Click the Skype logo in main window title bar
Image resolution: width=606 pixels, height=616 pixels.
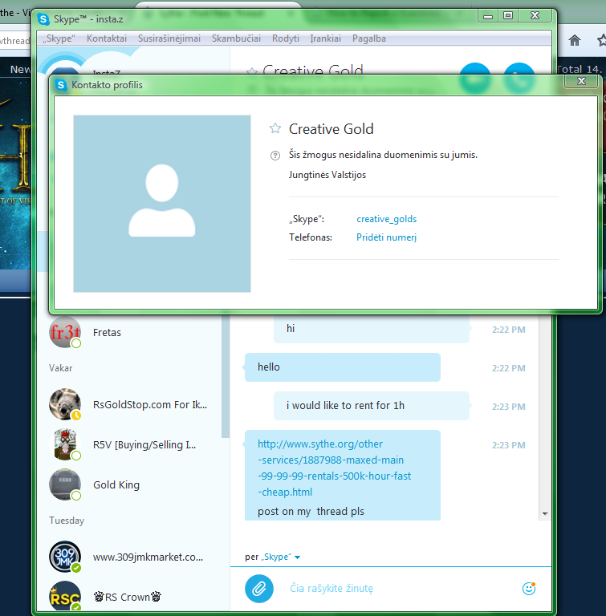43,19
